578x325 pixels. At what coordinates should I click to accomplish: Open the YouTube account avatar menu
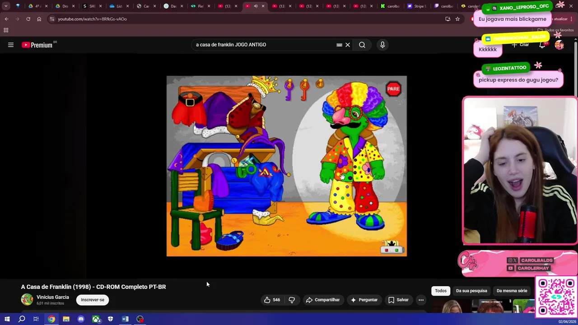tap(559, 45)
